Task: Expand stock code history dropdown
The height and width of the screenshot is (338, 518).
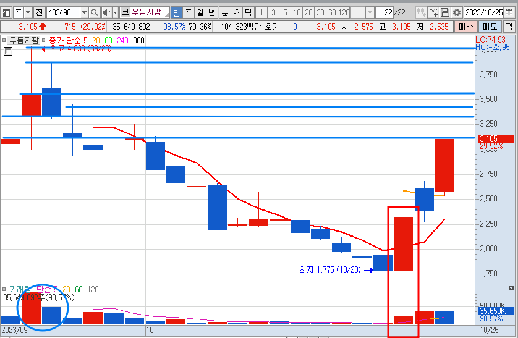Action: click(x=84, y=12)
